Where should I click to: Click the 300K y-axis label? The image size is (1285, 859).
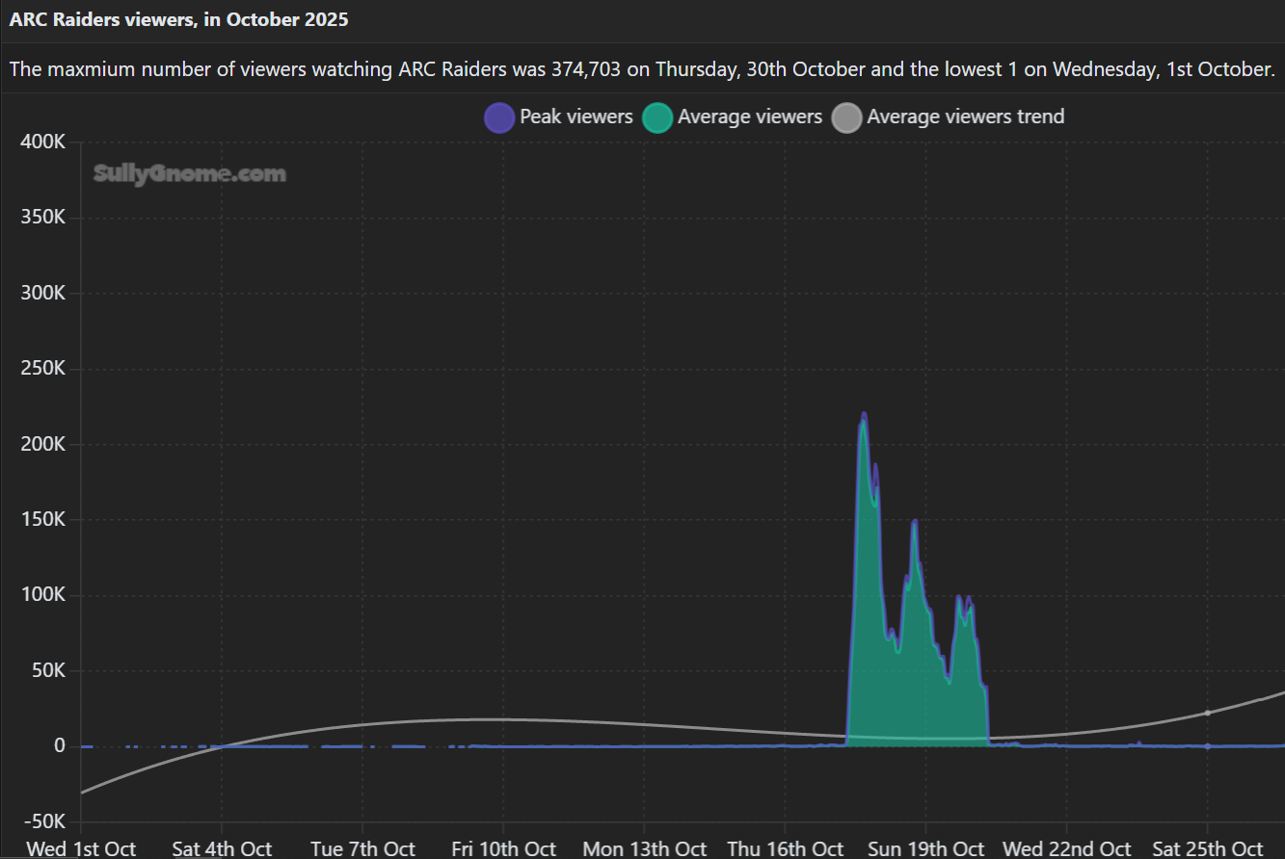(42, 293)
